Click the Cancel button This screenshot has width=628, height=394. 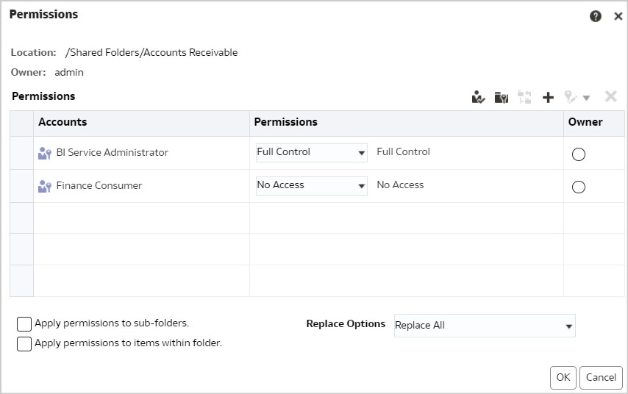pos(601,378)
